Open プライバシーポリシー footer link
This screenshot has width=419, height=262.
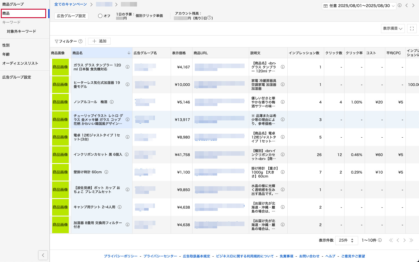pyautogui.click(x=121, y=256)
